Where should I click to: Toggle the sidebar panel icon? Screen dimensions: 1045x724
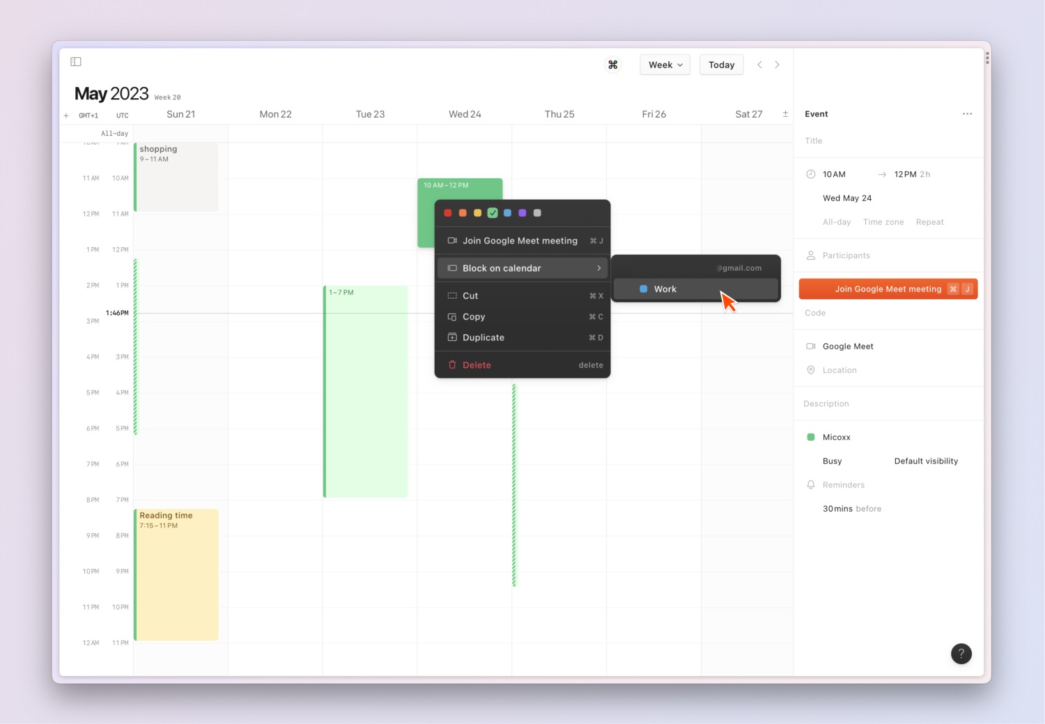tap(76, 62)
